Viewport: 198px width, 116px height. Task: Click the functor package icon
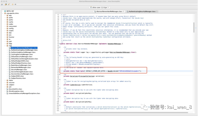pos(7,37)
